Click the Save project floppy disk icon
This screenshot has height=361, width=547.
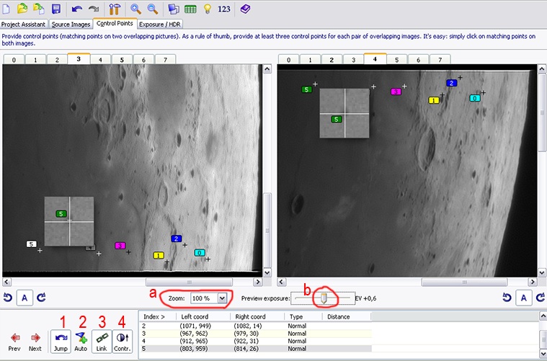55,9
